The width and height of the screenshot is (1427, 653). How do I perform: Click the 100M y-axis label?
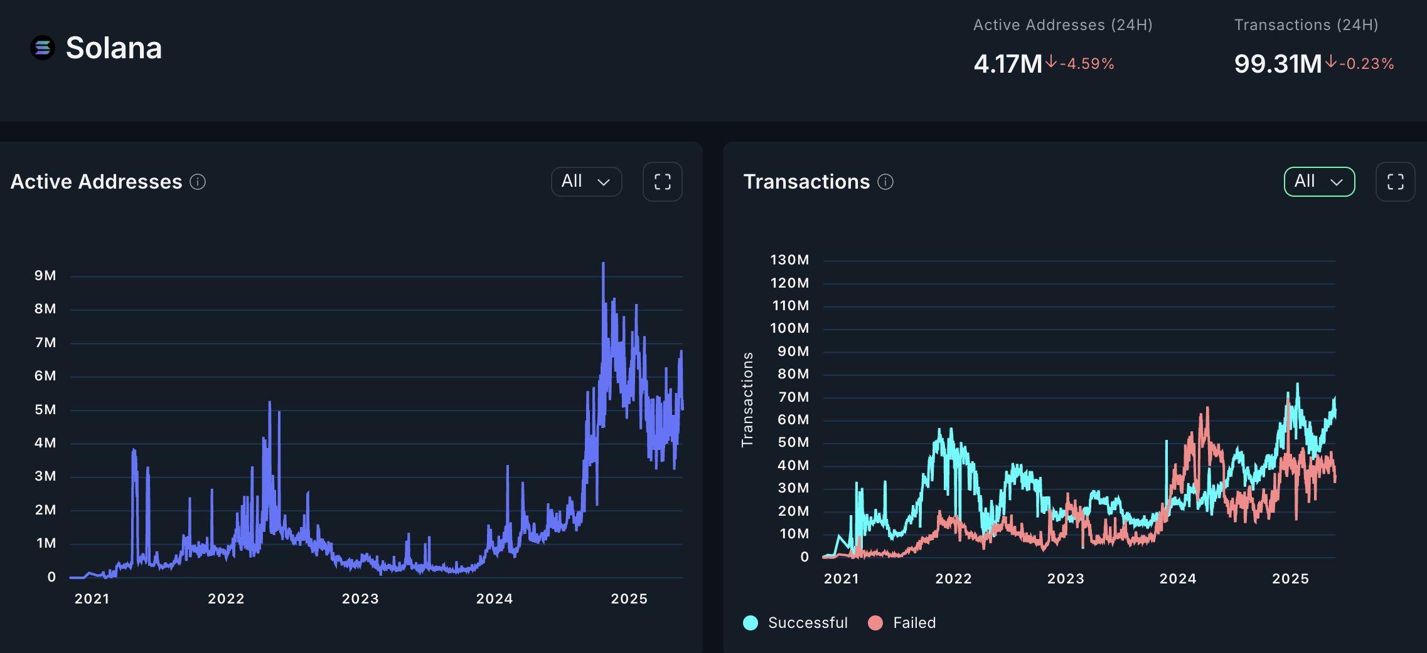789,328
